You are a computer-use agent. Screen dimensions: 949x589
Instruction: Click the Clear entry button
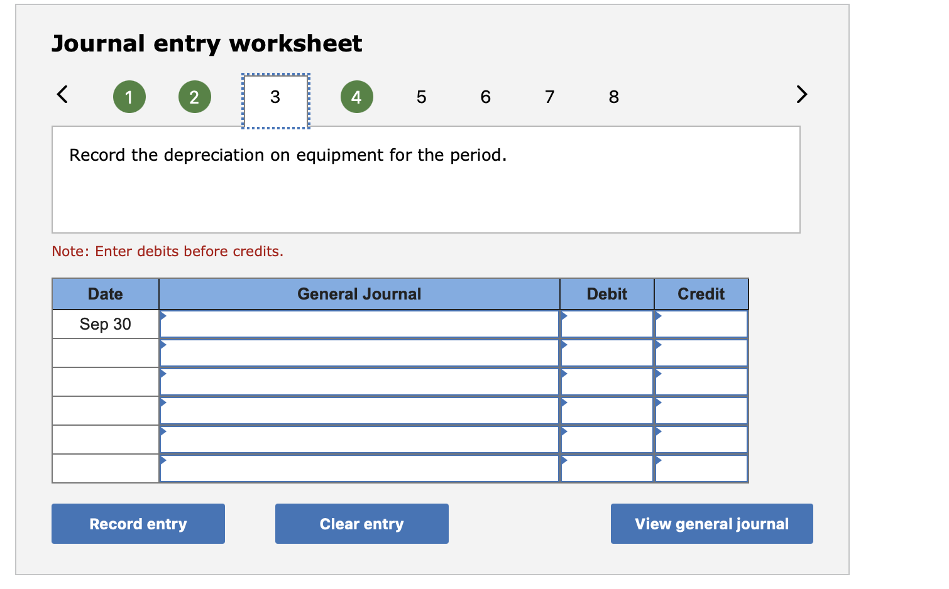tap(361, 523)
